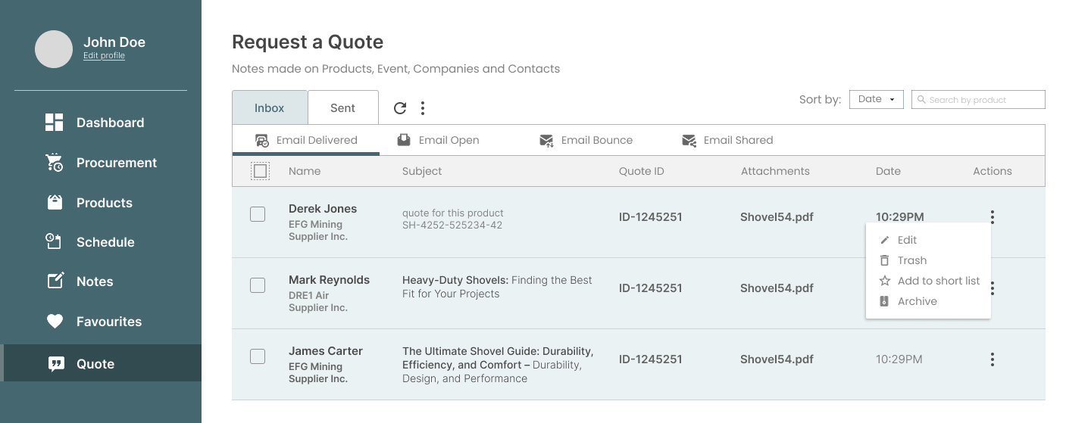Open the Shovel54.pdf attachment for Derek Jones

point(777,217)
